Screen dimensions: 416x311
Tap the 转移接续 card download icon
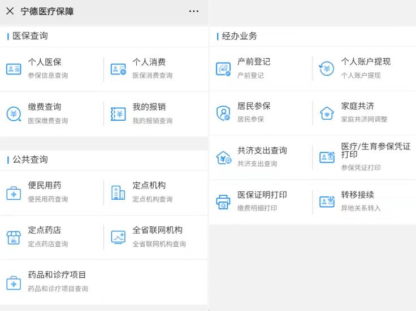click(x=327, y=202)
